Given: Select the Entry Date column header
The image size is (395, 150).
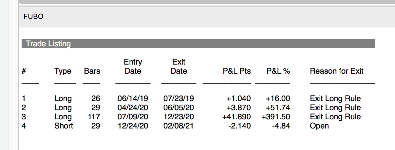Looking at the screenshot, I should click(x=133, y=67).
